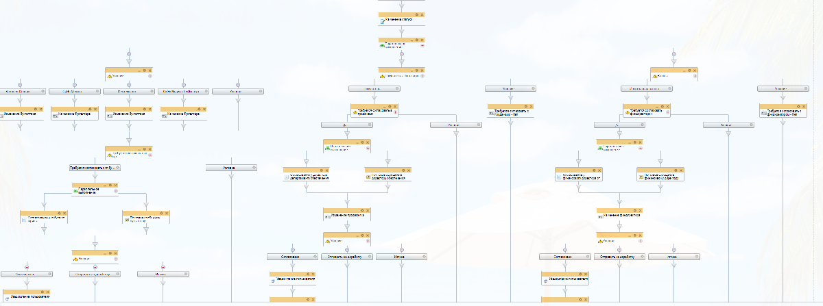Click warning icon of "Требуется согласовать финдиректором"

627,112
